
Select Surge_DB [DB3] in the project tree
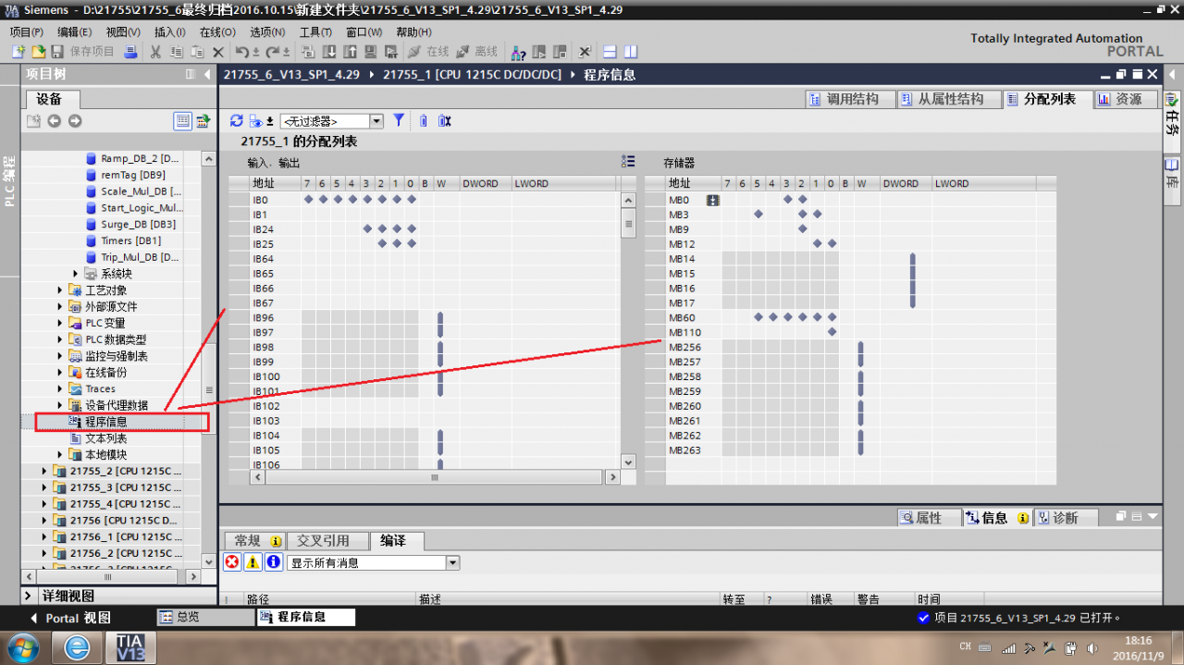138,225
